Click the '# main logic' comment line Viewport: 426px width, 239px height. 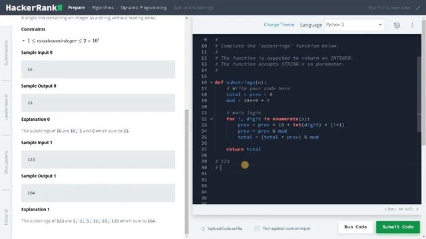tap(244, 113)
